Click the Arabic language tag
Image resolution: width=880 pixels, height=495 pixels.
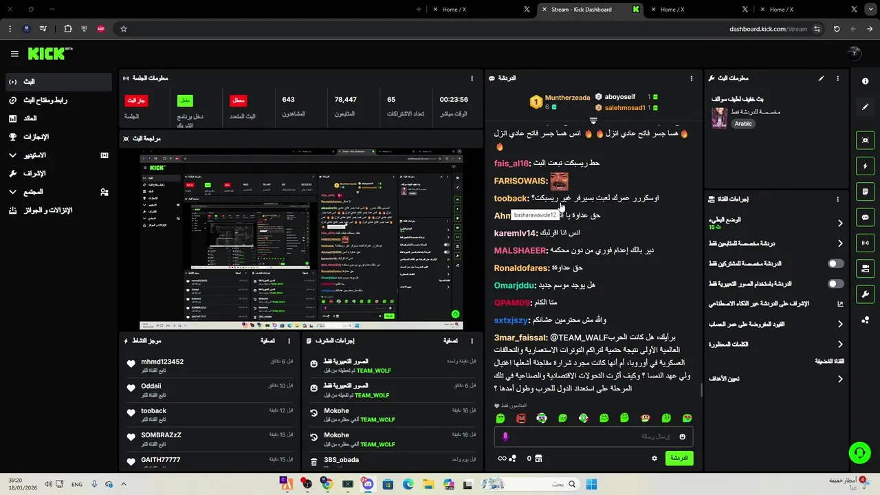[743, 124]
